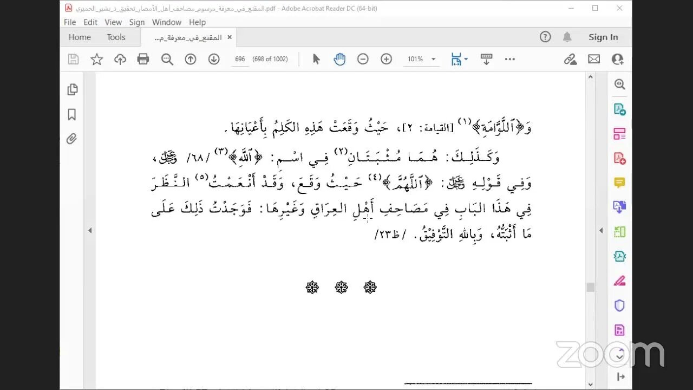693x390 pixels.
Task: Close the open document tab
Action: 230,37
